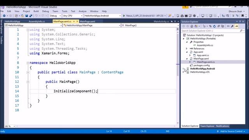The width and height of the screenshot is (249, 140).
Task: Click the publish arrow icon in the status bar
Action: click(218, 131)
